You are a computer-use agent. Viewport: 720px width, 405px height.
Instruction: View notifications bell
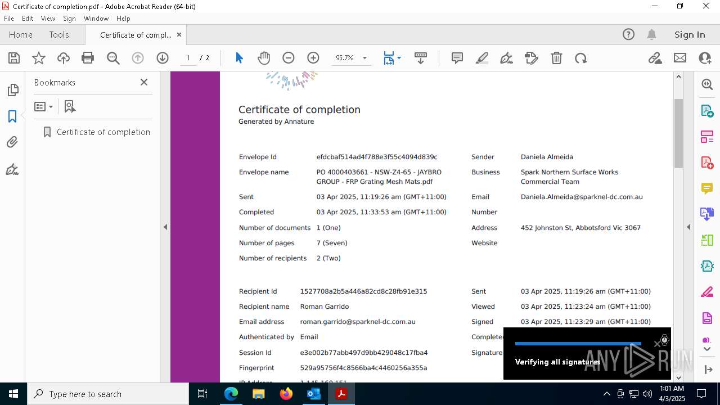click(x=651, y=34)
